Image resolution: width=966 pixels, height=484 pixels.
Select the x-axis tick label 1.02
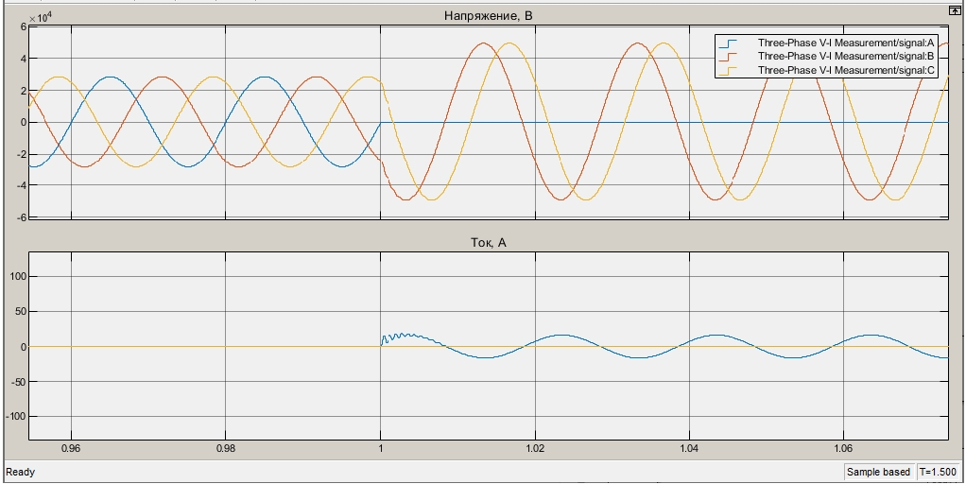[534, 449]
